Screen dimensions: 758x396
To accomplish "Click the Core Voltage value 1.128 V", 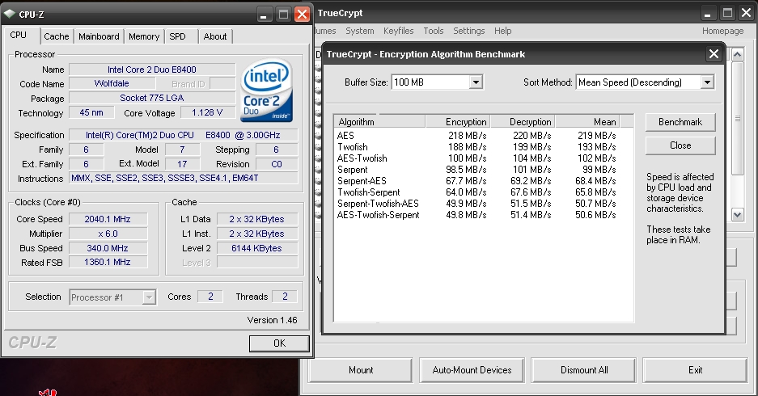I will 207,112.
